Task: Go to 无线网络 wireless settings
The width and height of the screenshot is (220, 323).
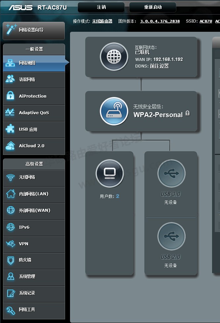Action: click(34, 178)
